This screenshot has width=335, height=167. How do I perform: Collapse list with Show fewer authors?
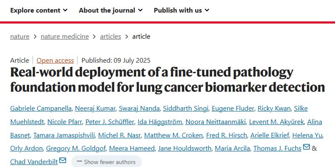106,162
